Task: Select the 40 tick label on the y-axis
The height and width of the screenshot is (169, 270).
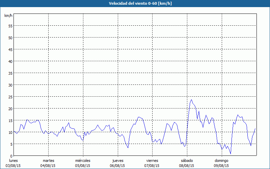Action: pyautogui.click(x=10, y=61)
